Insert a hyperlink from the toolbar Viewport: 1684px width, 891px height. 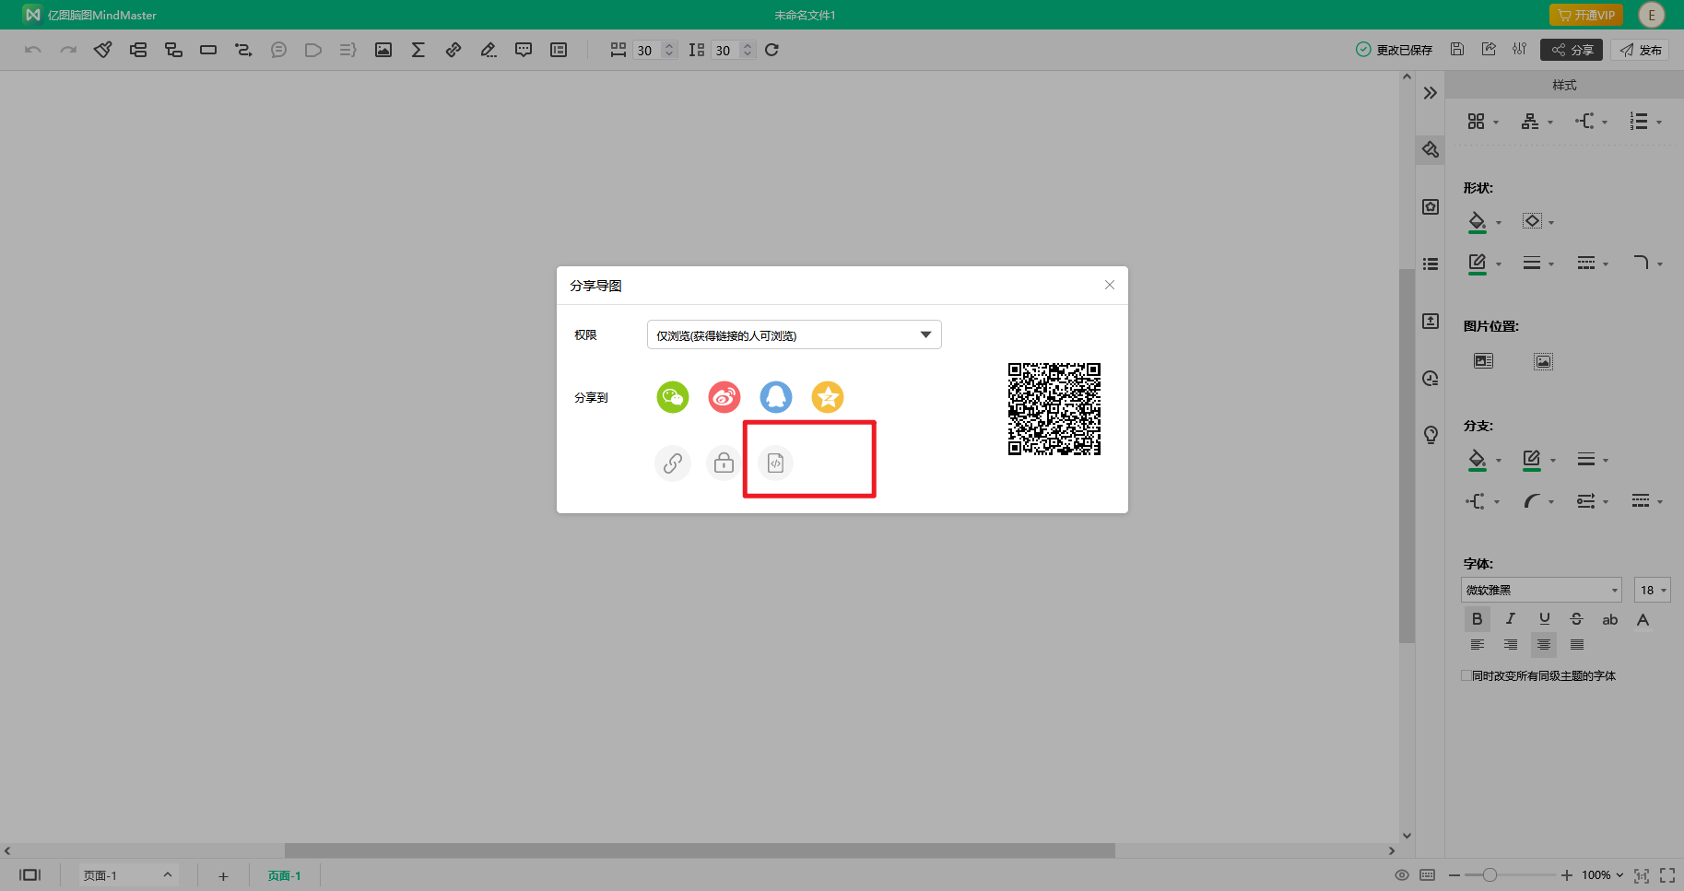pyautogui.click(x=453, y=50)
